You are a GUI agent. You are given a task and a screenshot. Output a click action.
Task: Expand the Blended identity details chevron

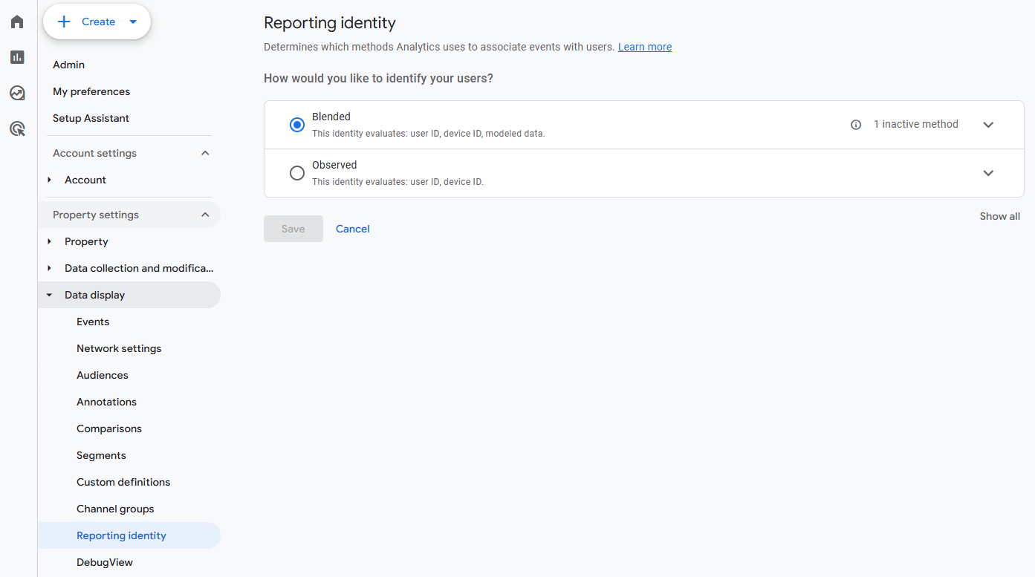[x=988, y=125]
